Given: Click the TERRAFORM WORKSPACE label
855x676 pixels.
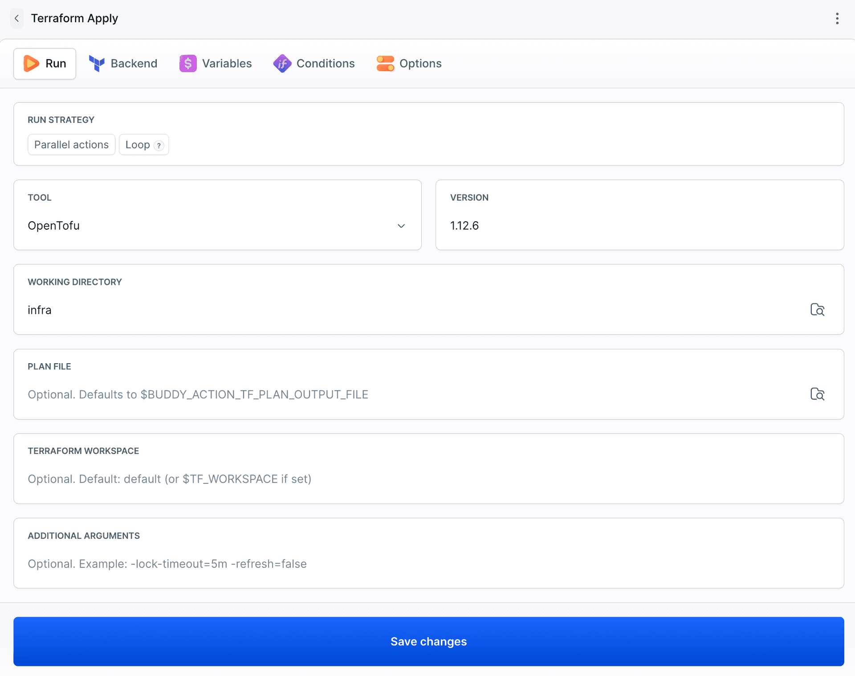Looking at the screenshot, I should click(83, 451).
